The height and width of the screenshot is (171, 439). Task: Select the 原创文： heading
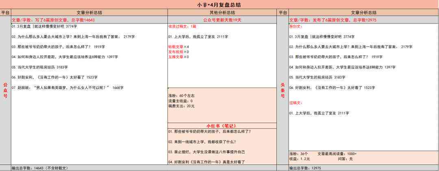[x=296, y=26]
